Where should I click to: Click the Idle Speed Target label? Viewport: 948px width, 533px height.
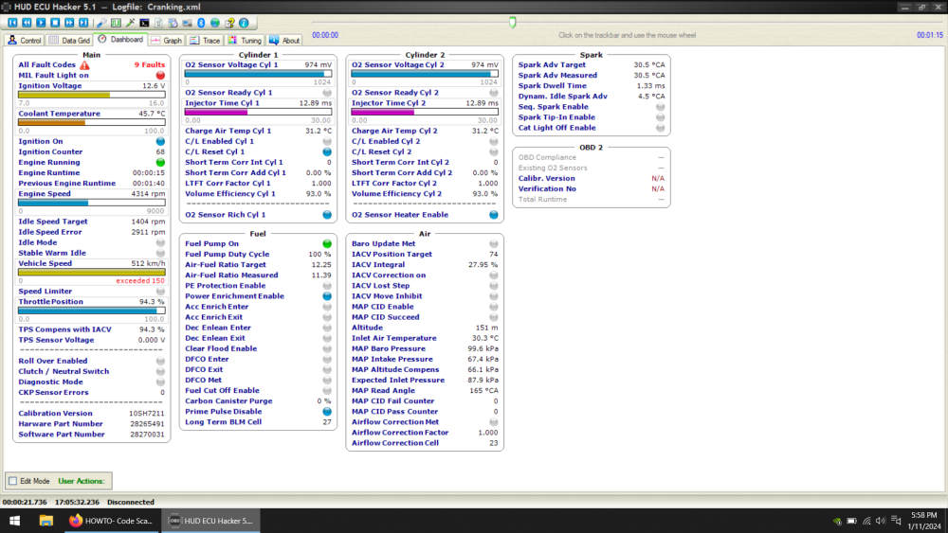tap(52, 222)
